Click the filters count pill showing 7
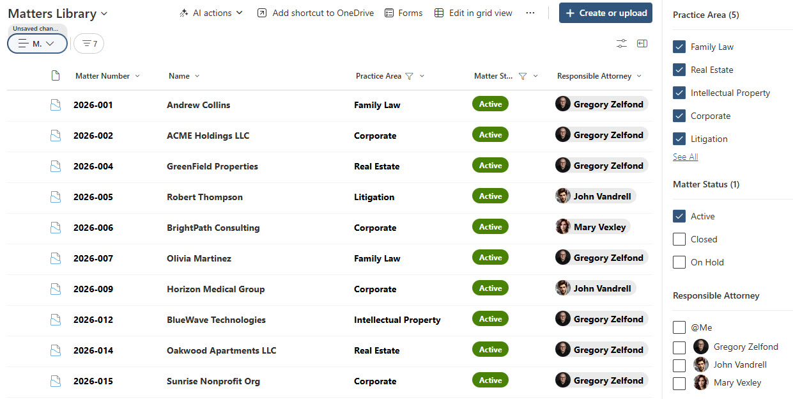Screen dimensions: 793x399 88,43
